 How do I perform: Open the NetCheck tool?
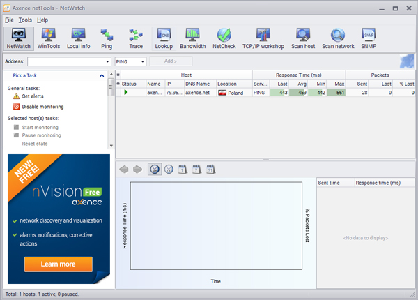click(224, 38)
